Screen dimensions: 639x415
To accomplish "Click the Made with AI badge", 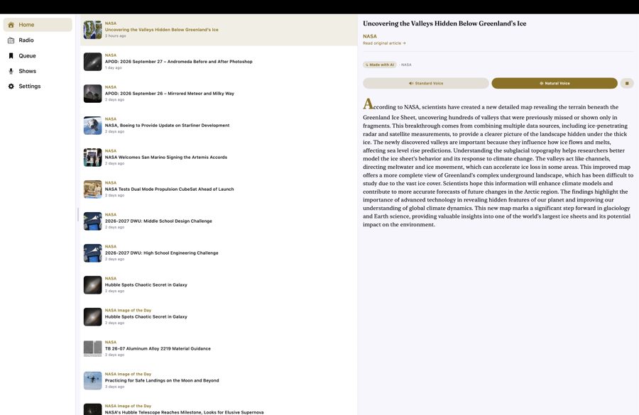I will coord(380,65).
